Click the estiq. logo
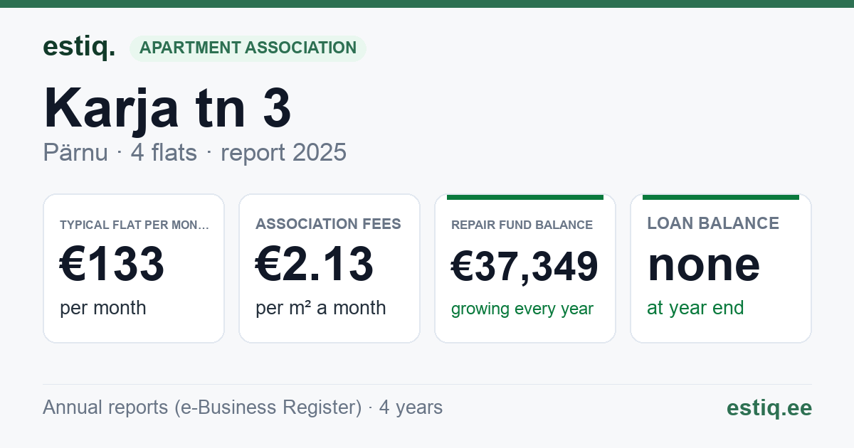Image resolution: width=854 pixels, height=448 pixels. click(x=78, y=47)
